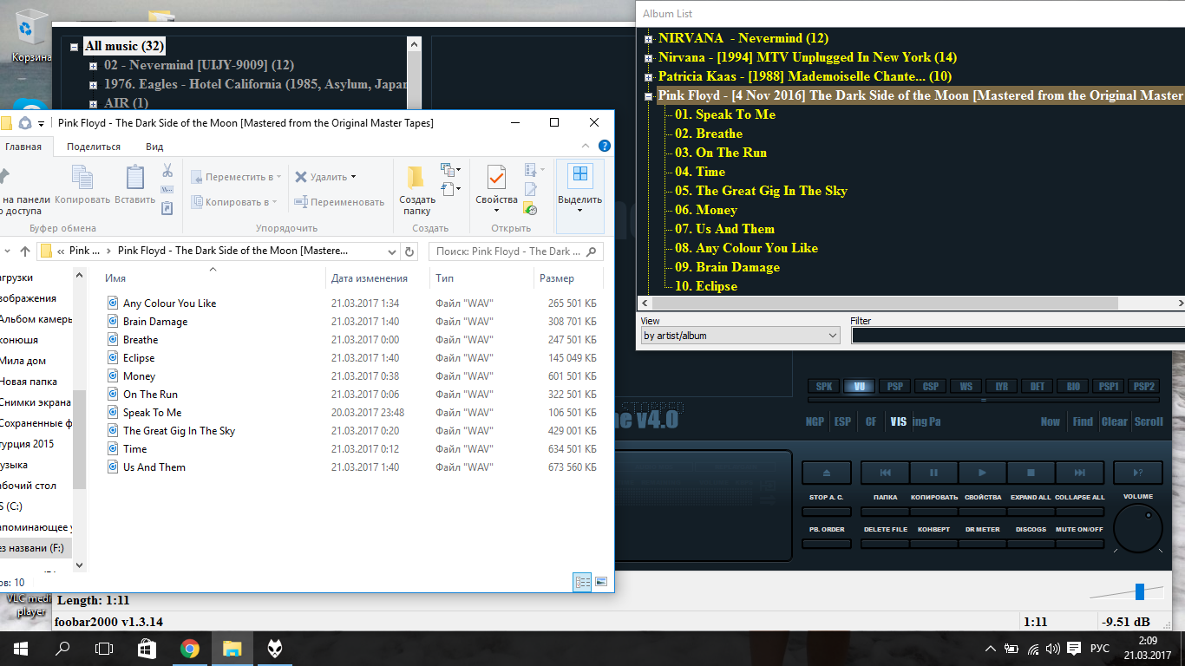Open Google Chrome from the taskbar

[189, 648]
